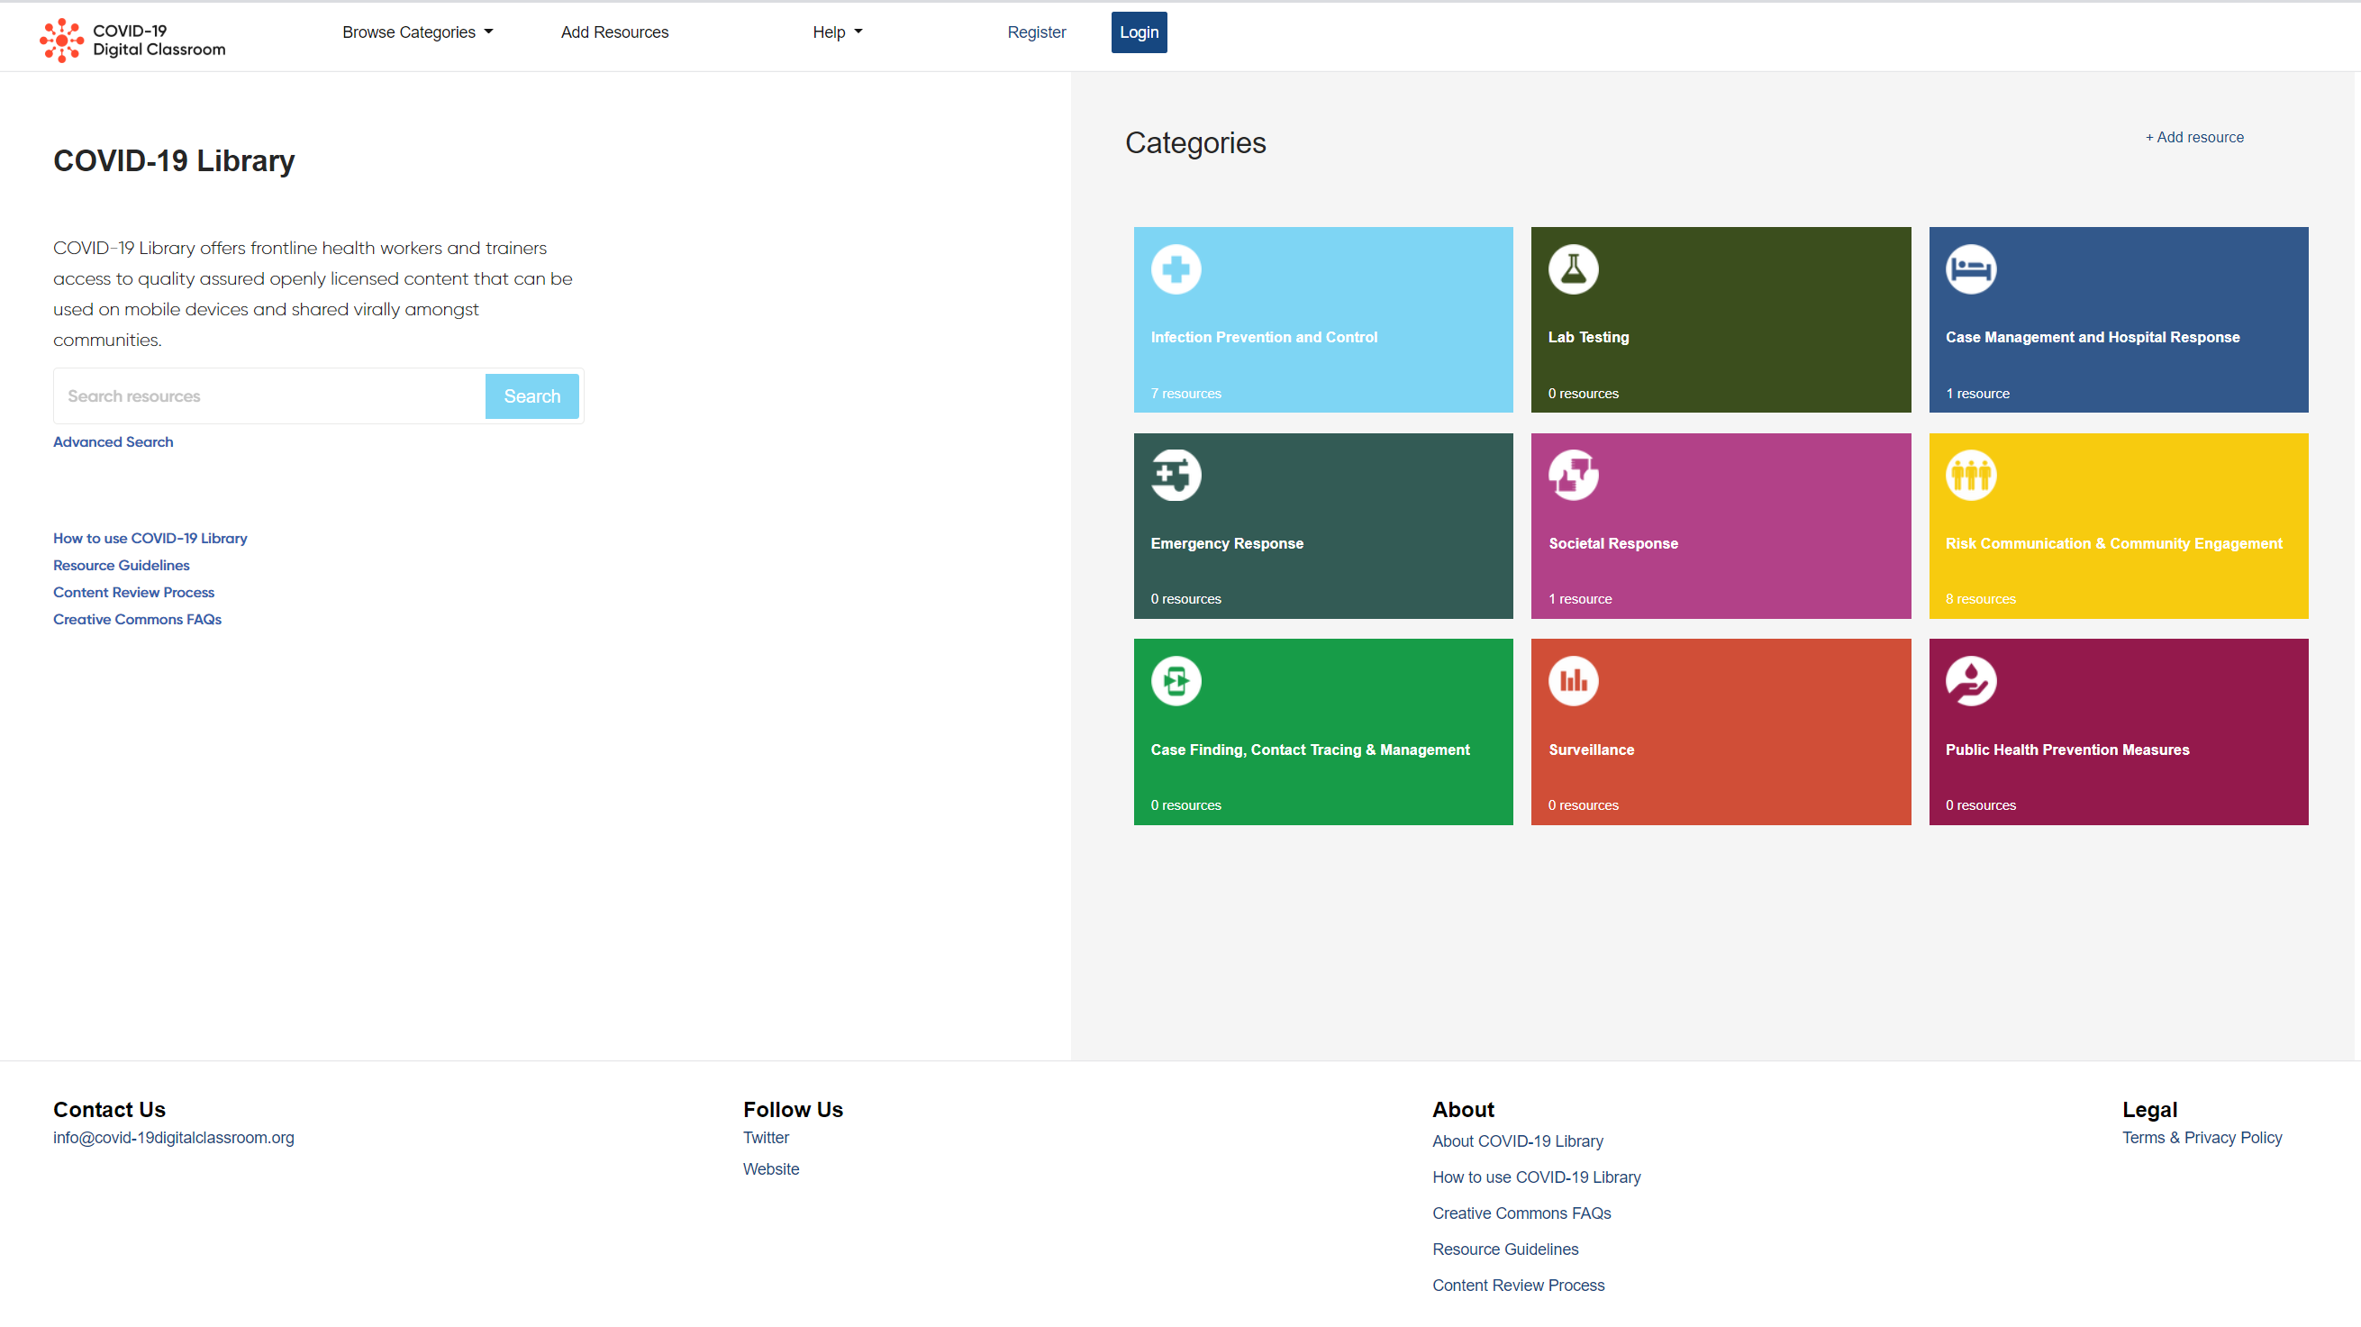Click the hand with droplet icon on Public Health card
Image resolution: width=2361 pixels, height=1327 pixels.
point(1971,681)
